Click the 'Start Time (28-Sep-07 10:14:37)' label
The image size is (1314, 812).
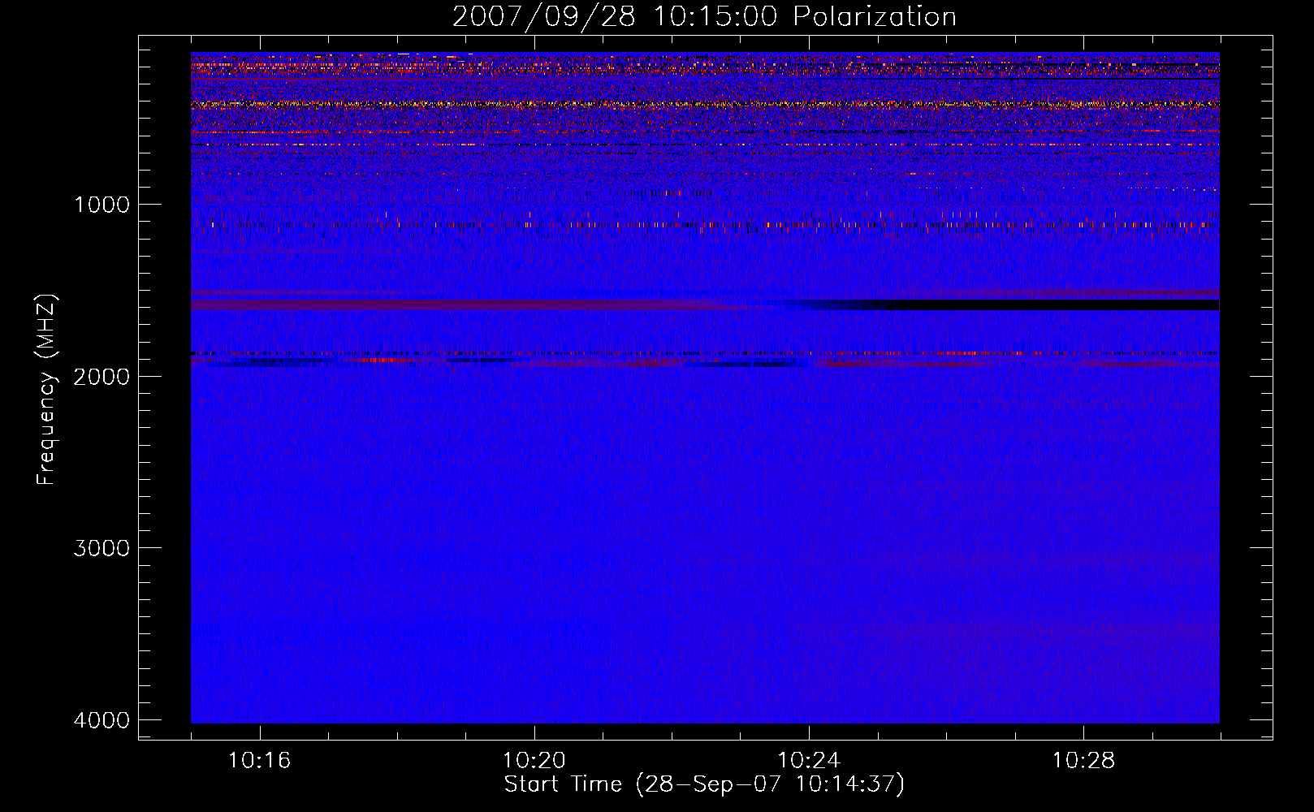704,784
